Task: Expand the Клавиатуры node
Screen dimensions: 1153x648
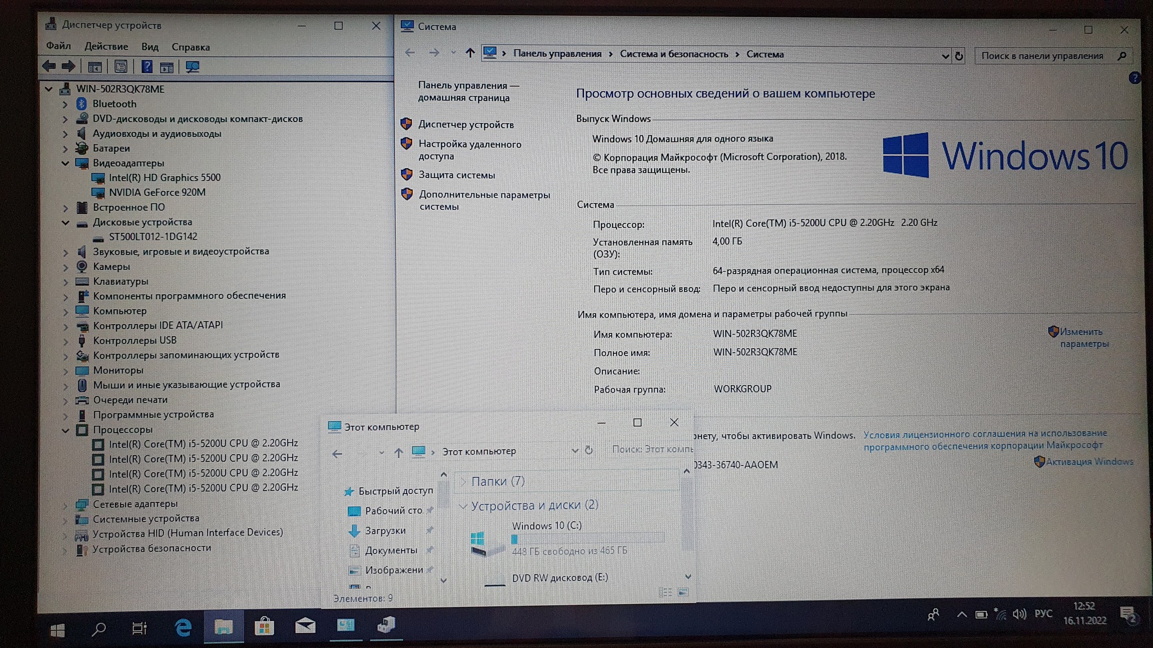Action: pos(65,281)
